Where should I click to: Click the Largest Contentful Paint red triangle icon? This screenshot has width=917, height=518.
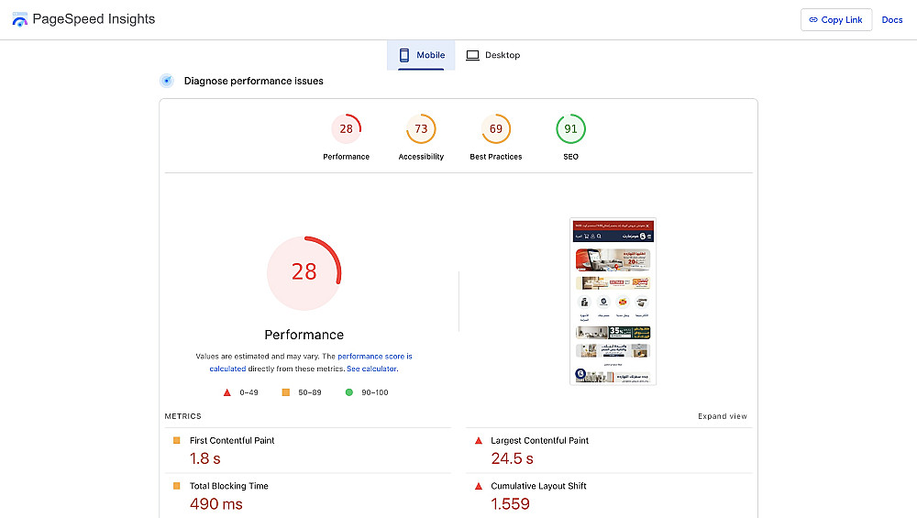coord(479,440)
